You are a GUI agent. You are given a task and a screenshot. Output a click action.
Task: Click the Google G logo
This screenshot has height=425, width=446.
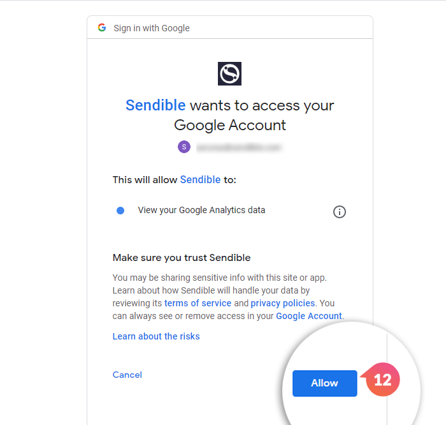pyautogui.click(x=102, y=28)
